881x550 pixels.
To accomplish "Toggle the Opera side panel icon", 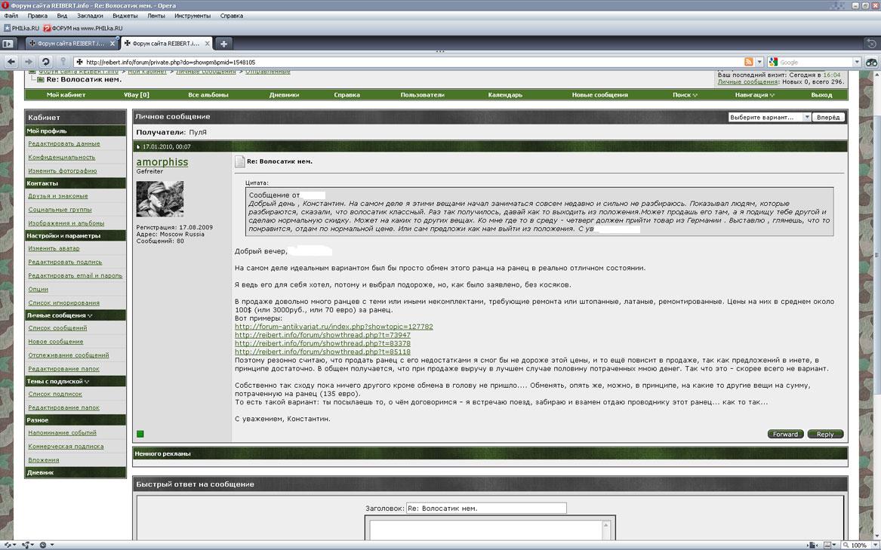I will pos(9,44).
